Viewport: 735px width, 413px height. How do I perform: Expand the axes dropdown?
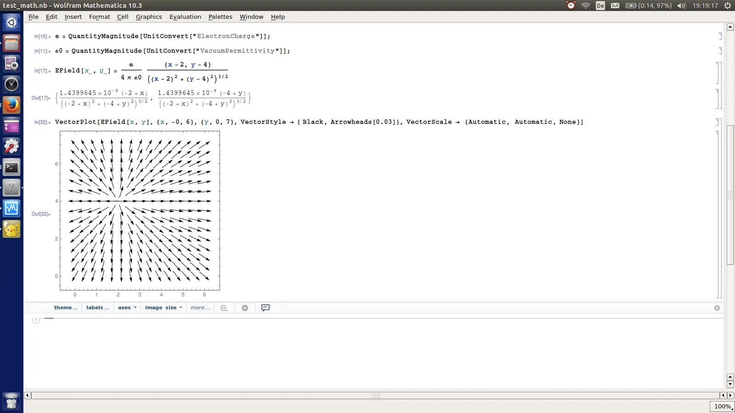tap(127, 308)
